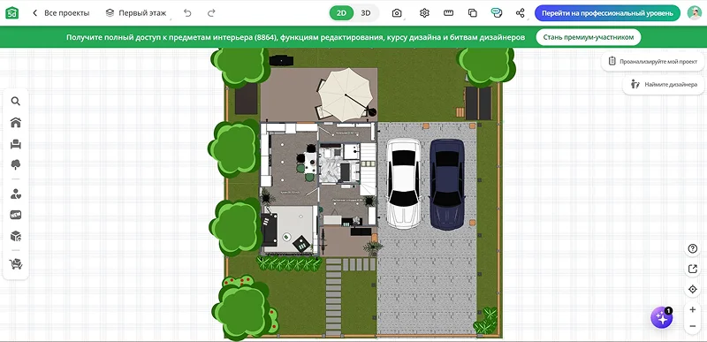The width and height of the screenshot is (707, 342).
Task: Open search in the left sidebar
Action: [16, 102]
